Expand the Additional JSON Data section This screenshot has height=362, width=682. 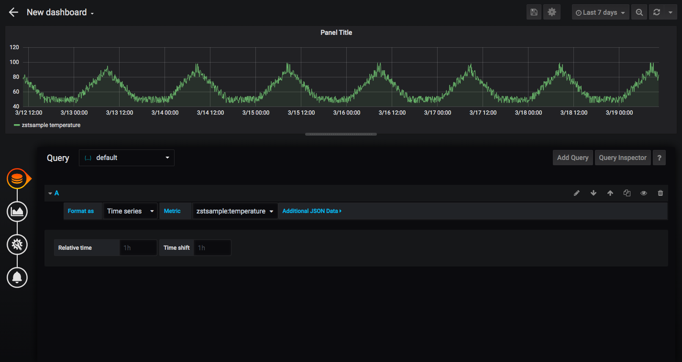click(x=311, y=211)
